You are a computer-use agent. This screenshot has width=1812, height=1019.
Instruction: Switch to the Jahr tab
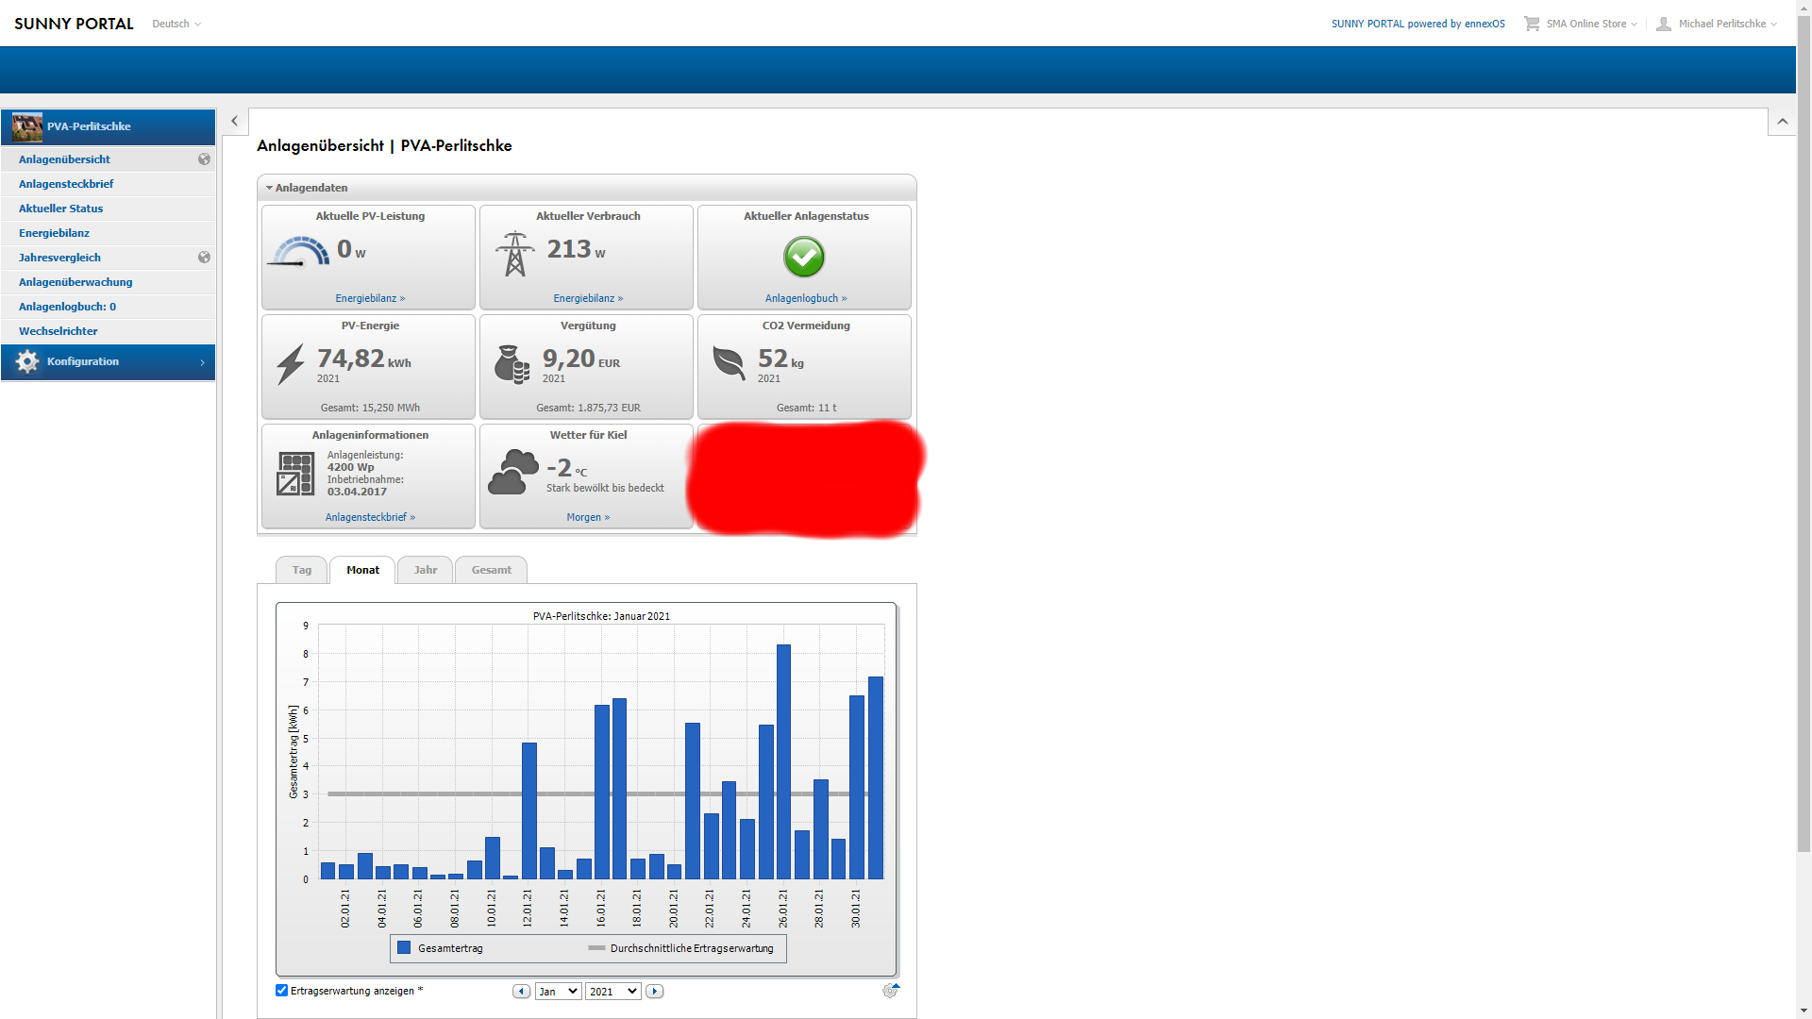click(x=425, y=570)
